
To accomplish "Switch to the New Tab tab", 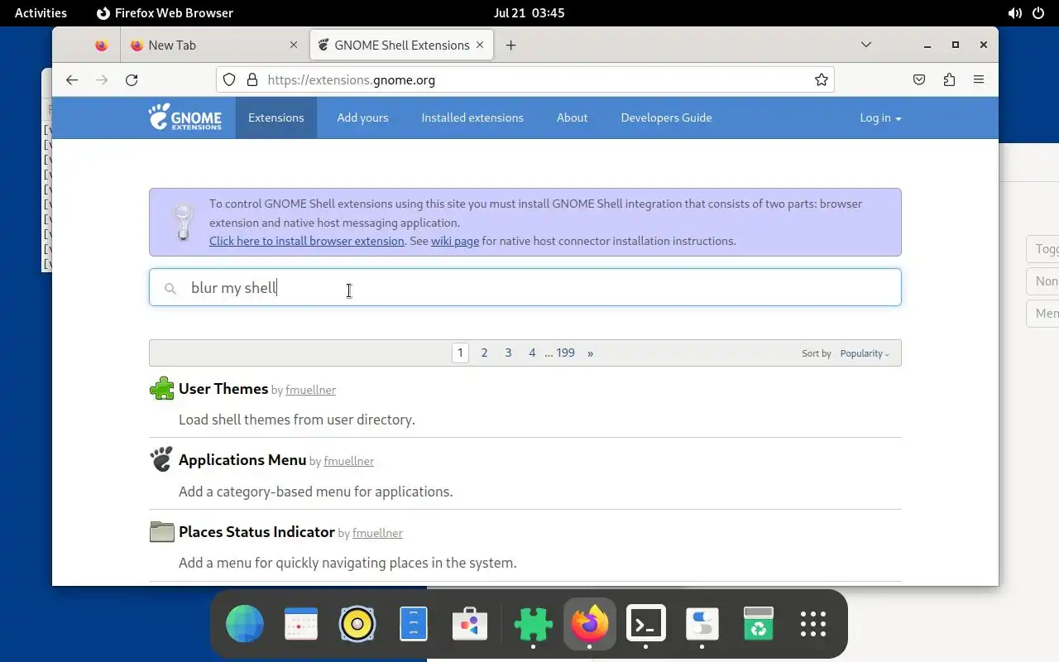I will (x=215, y=46).
